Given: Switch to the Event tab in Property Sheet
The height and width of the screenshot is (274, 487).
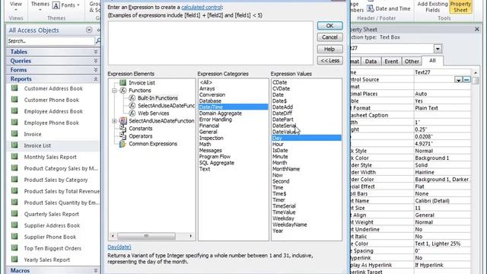Looking at the screenshot, I should tap(391, 61).
